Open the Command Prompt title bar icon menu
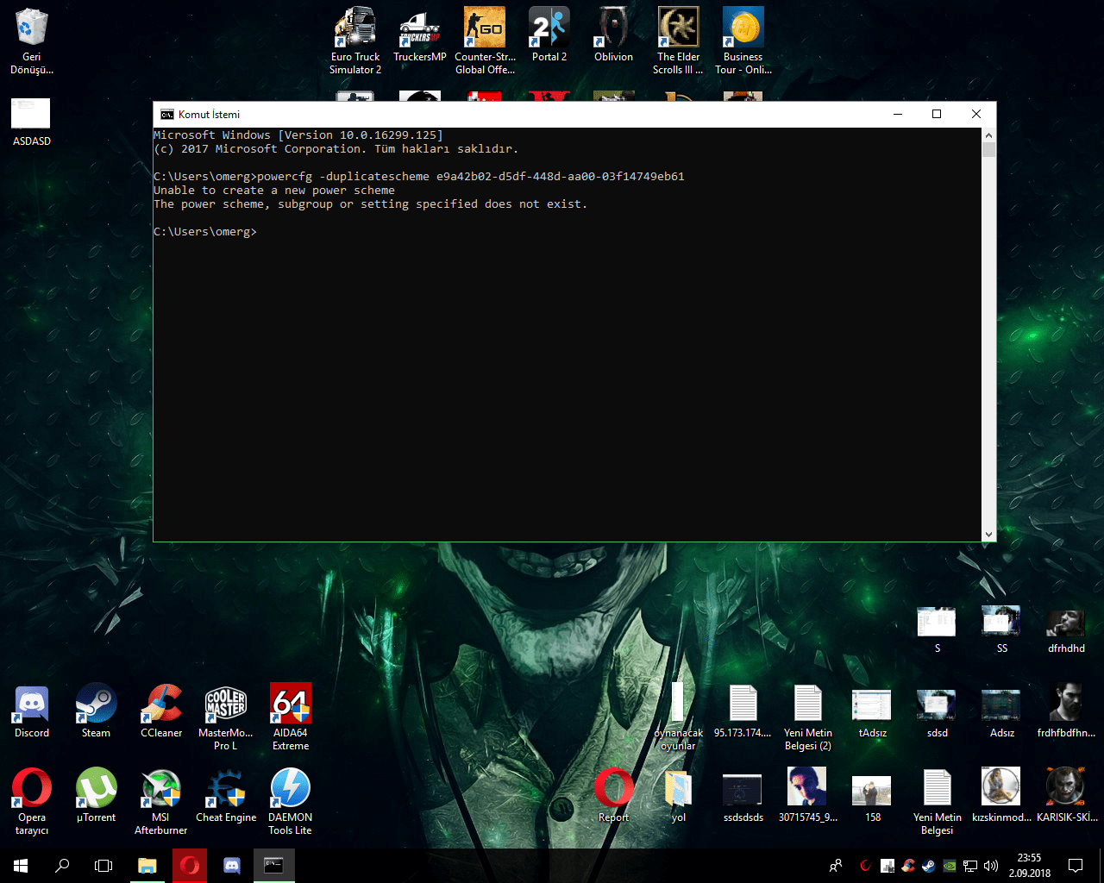Viewport: 1104px width, 883px height. (x=166, y=114)
